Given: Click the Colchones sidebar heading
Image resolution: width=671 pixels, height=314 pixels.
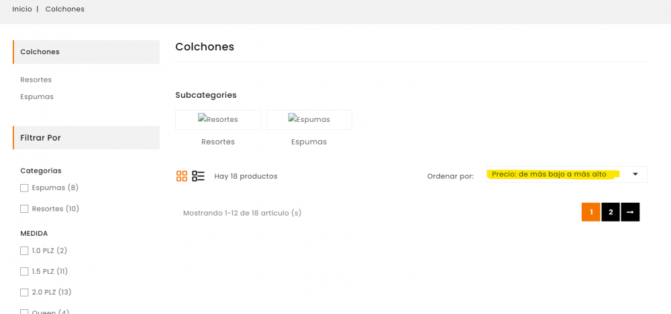Looking at the screenshot, I should [x=40, y=52].
